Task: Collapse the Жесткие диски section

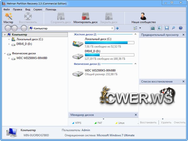Action: [x=135, y=34]
